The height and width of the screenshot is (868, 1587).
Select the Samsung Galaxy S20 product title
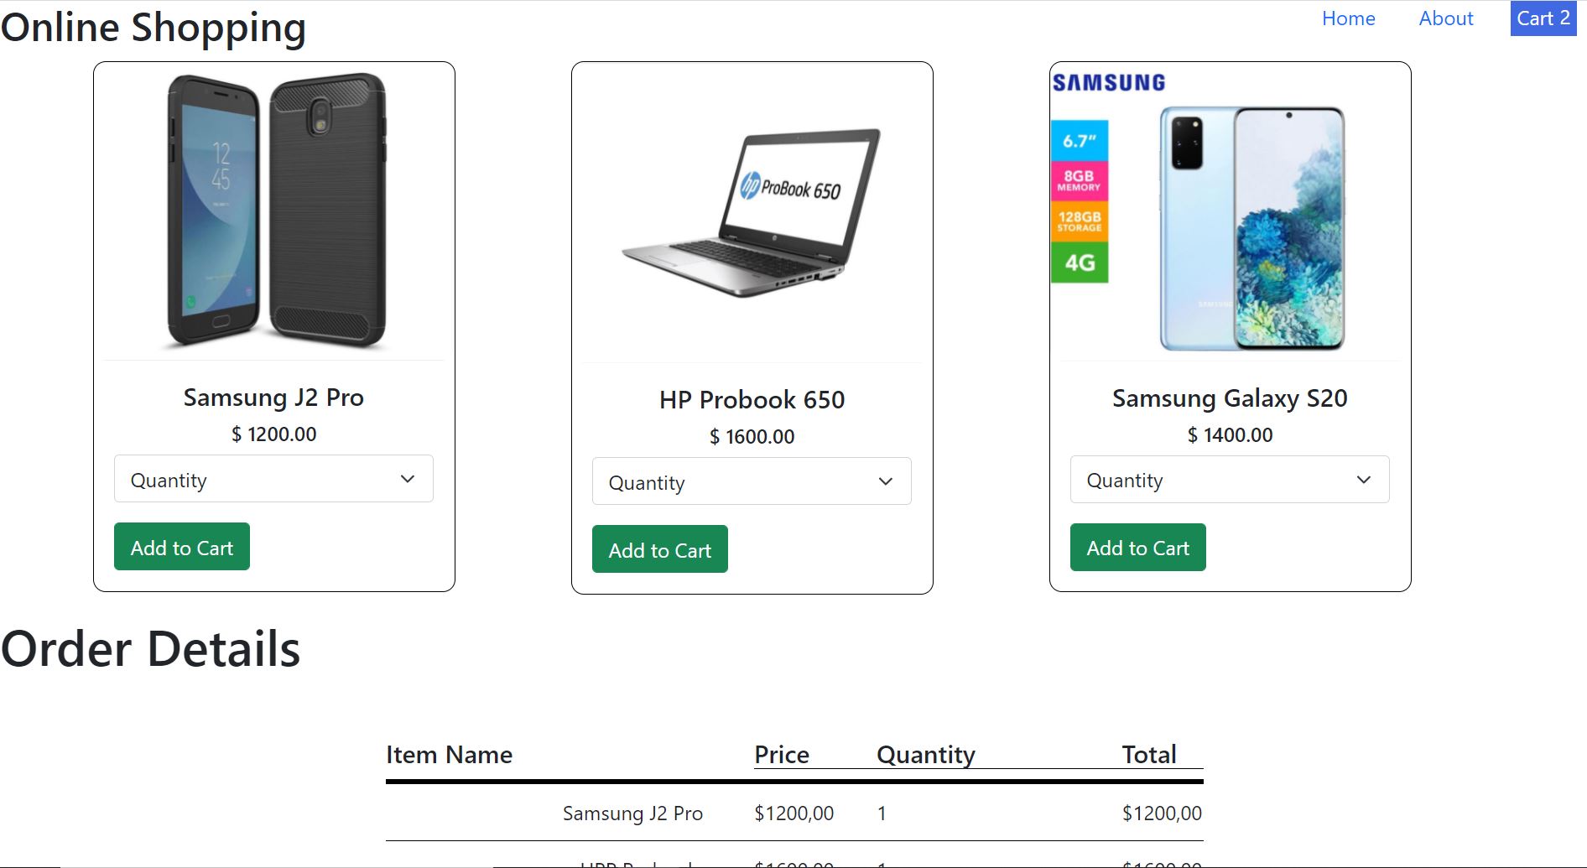click(1229, 398)
